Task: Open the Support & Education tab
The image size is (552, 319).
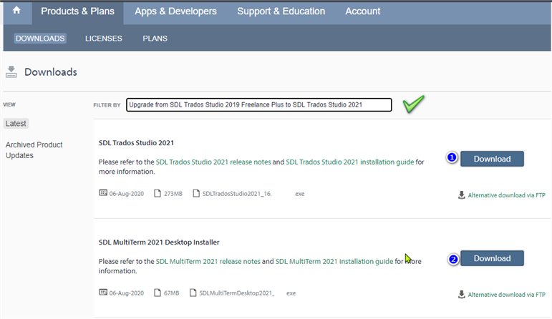Action: [x=281, y=11]
